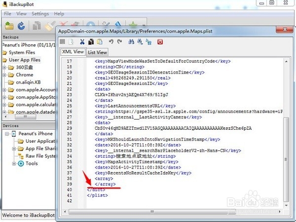Image resolution: width=296 pixels, height=222 pixels.
Task: Open User Applications under Devices
Action: 40,141
